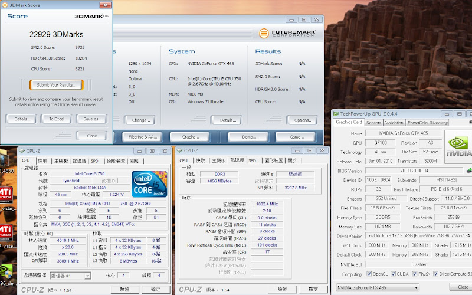Launch Game button in 3DMark06
This screenshot has height=295, width=472.
(x=296, y=137)
